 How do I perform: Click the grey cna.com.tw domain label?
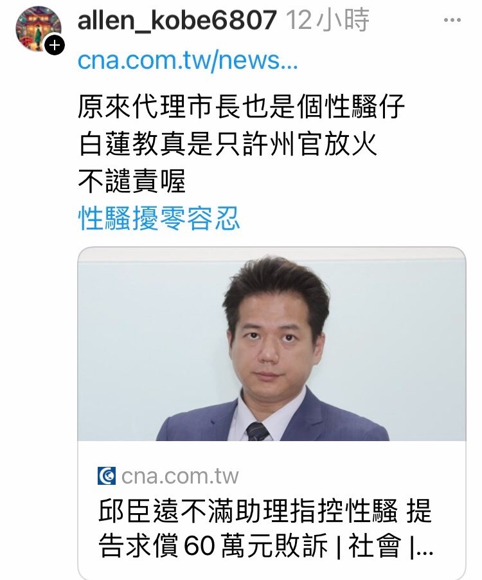point(180,476)
